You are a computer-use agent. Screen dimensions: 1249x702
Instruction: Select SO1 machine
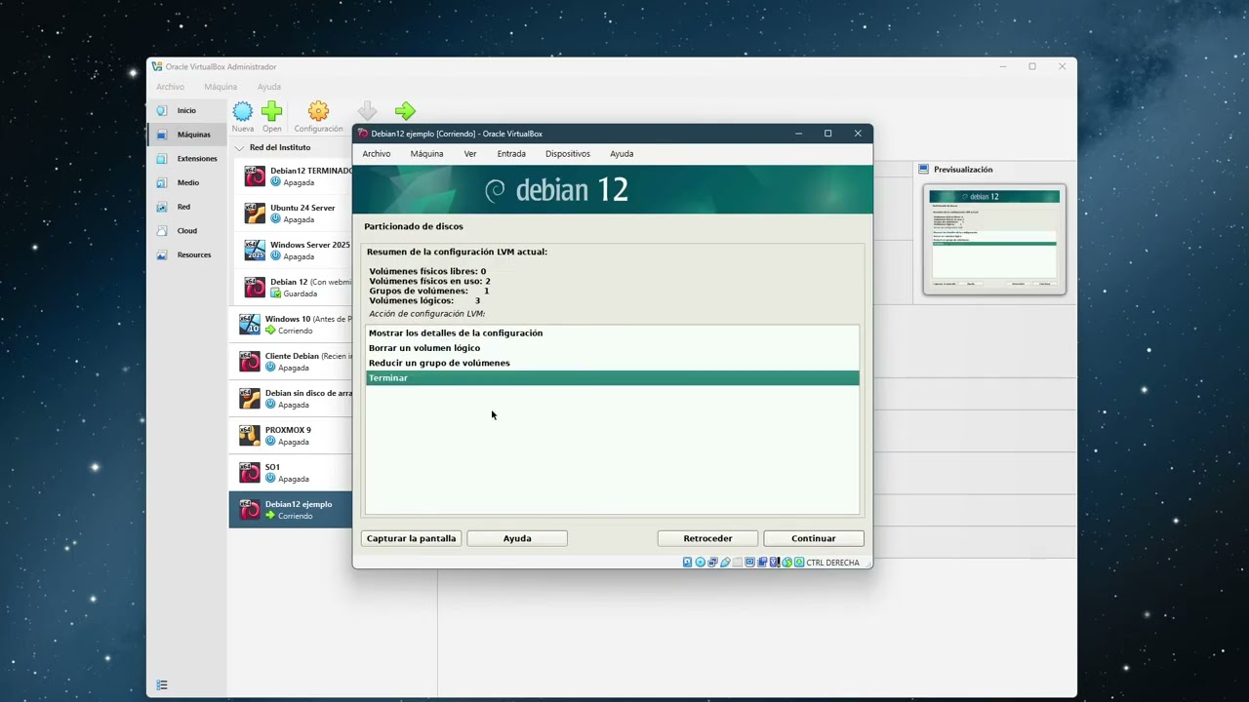(x=291, y=473)
